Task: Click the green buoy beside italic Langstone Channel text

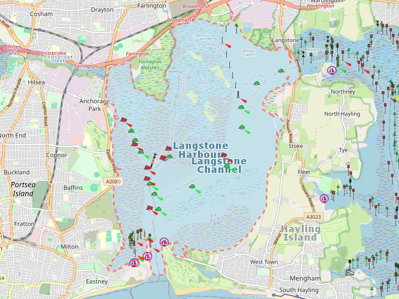Action: (x=192, y=187)
